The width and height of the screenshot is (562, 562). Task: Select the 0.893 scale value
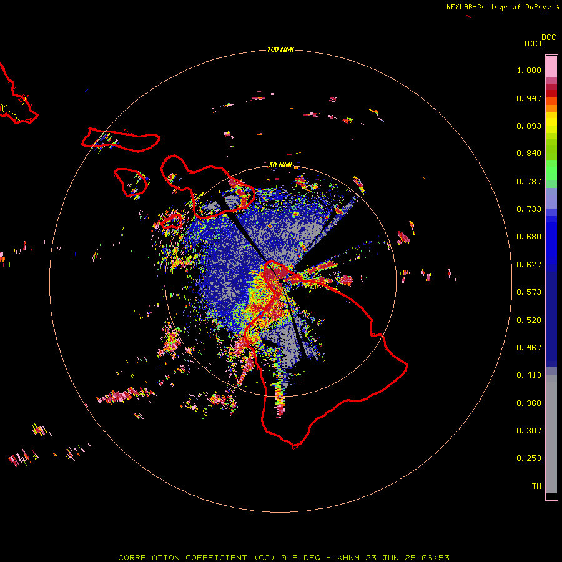pos(529,126)
